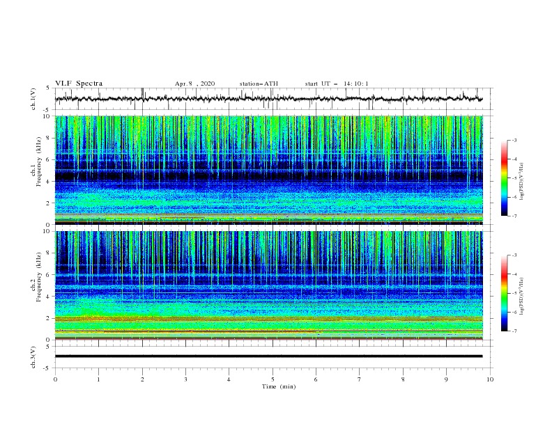Image resolution: width=552 pixels, height=426 pixels.
Task: Click the "5" tick on the Time axis
Action: 273,379
